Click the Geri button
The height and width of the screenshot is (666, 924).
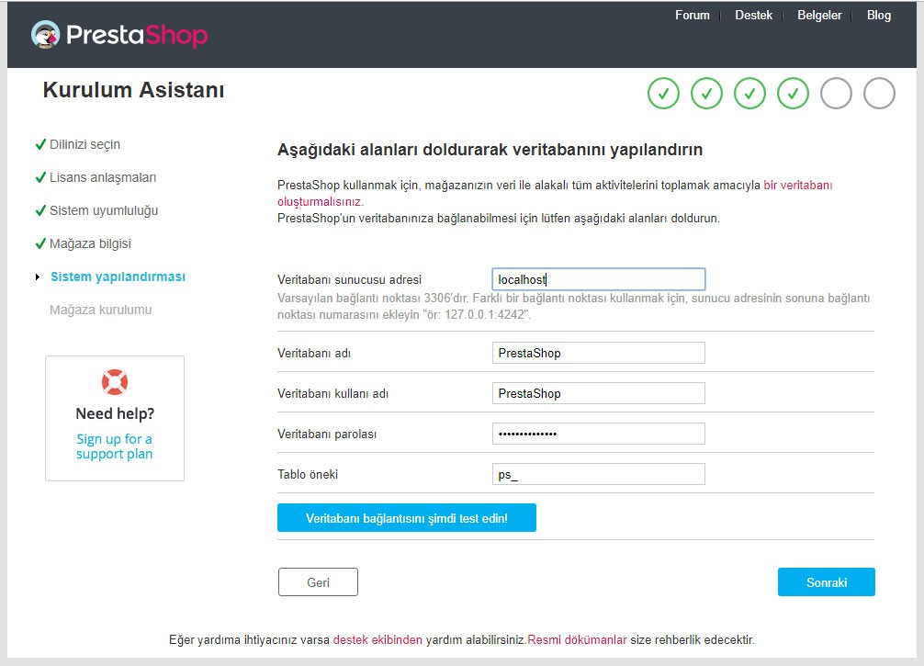click(x=318, y=582)
